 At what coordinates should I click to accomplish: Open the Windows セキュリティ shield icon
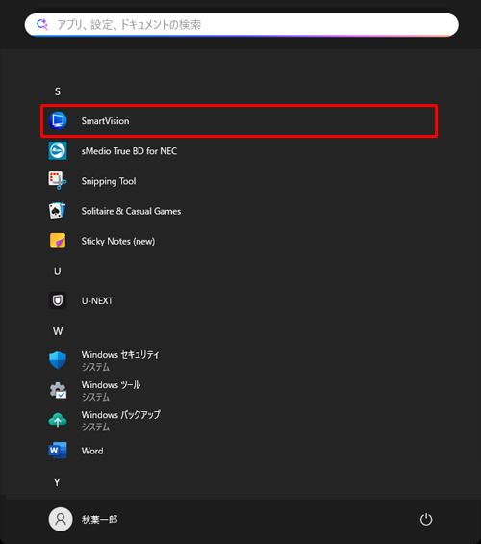[58, 360]
